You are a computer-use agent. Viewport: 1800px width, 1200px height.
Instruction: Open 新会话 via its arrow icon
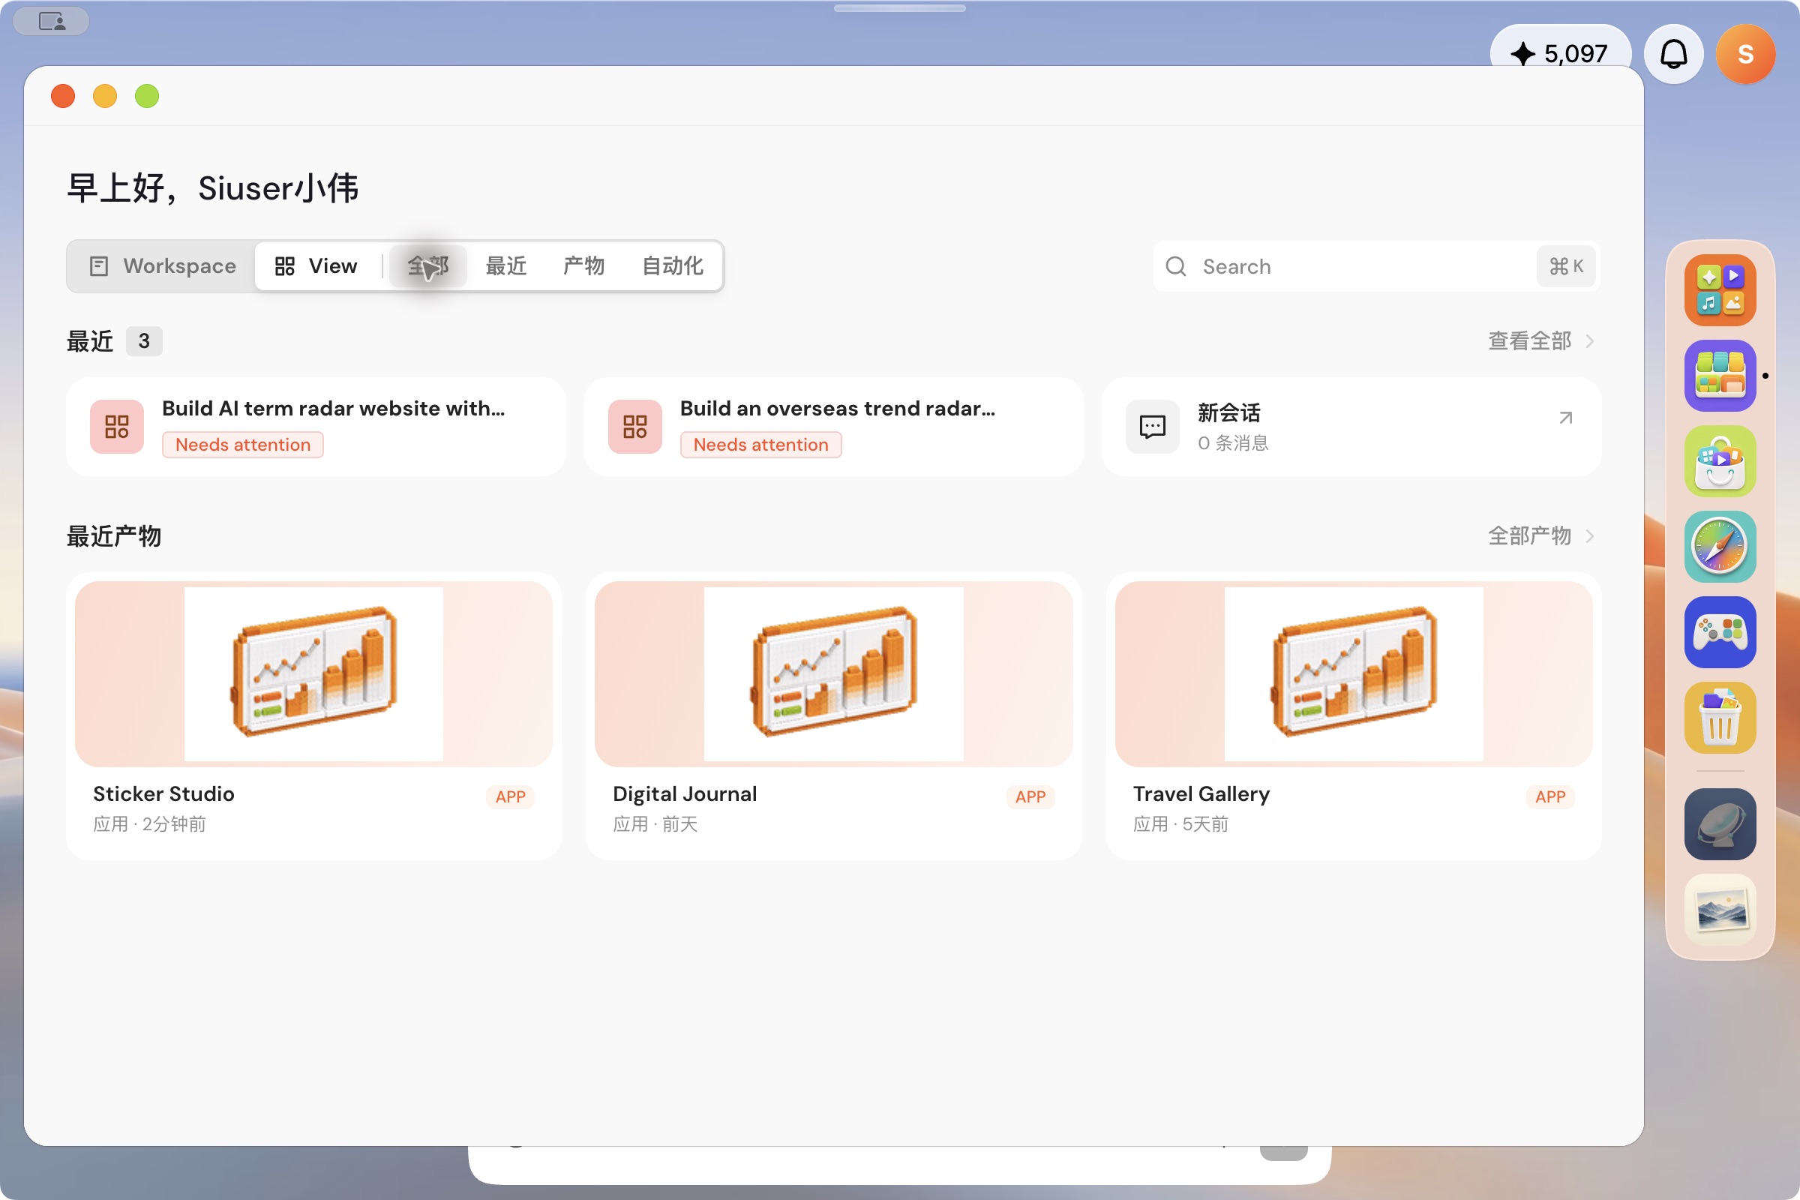pyautogui.click(x=1566, y=418)
